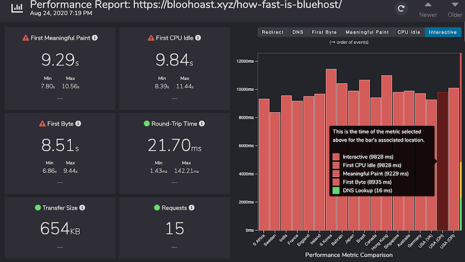Switch chart to Redirect tab
This screenshot has width=465, height=262.
(x=273, y=32)
